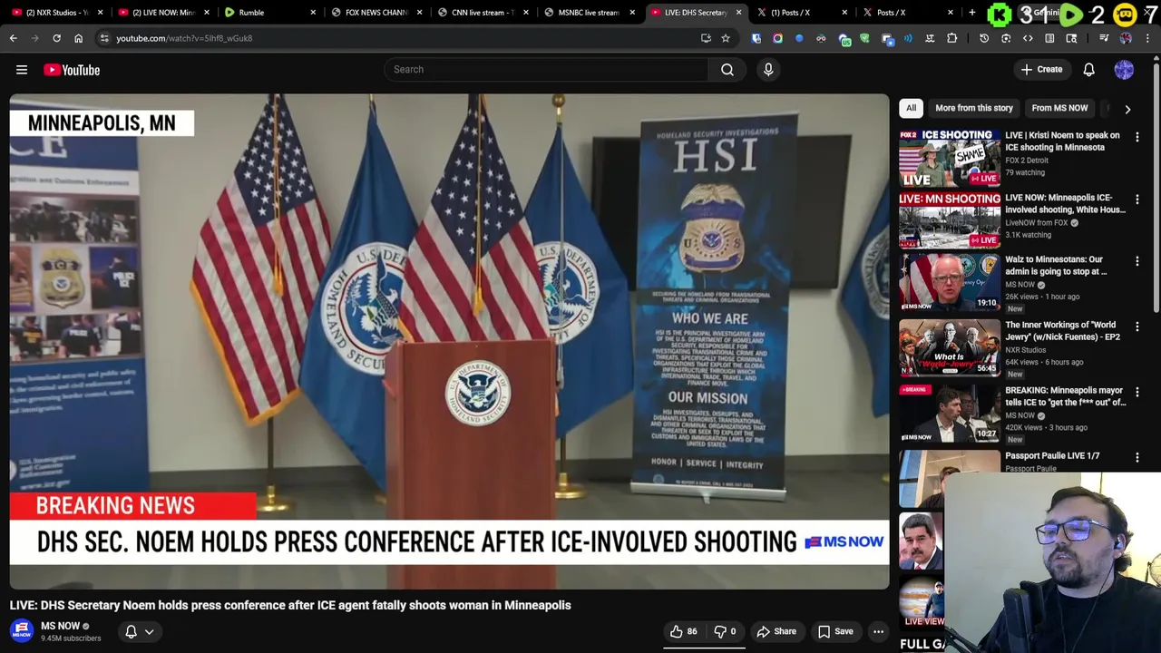The height and width of the screenshot is (653, 1161).
Task: Switch to MSNBC live stream tab
Action: 587,13
